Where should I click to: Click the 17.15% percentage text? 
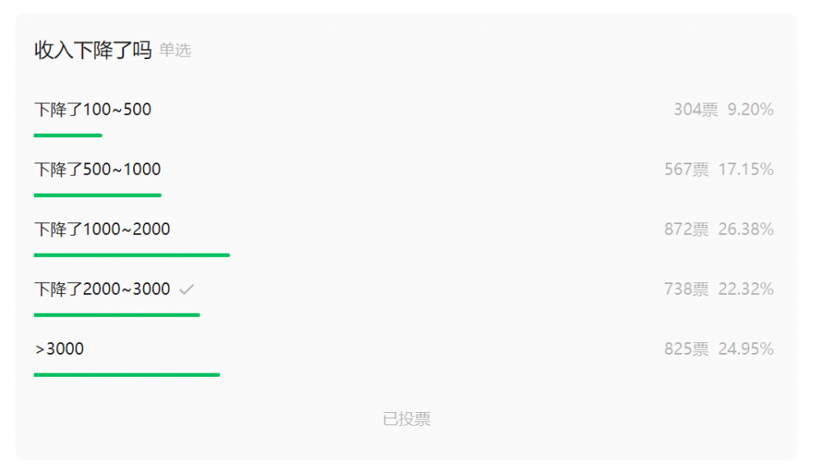746,169
